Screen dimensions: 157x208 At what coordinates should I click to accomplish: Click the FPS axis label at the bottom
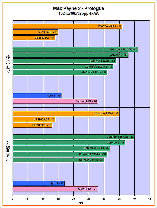click(x=81, y=203)
